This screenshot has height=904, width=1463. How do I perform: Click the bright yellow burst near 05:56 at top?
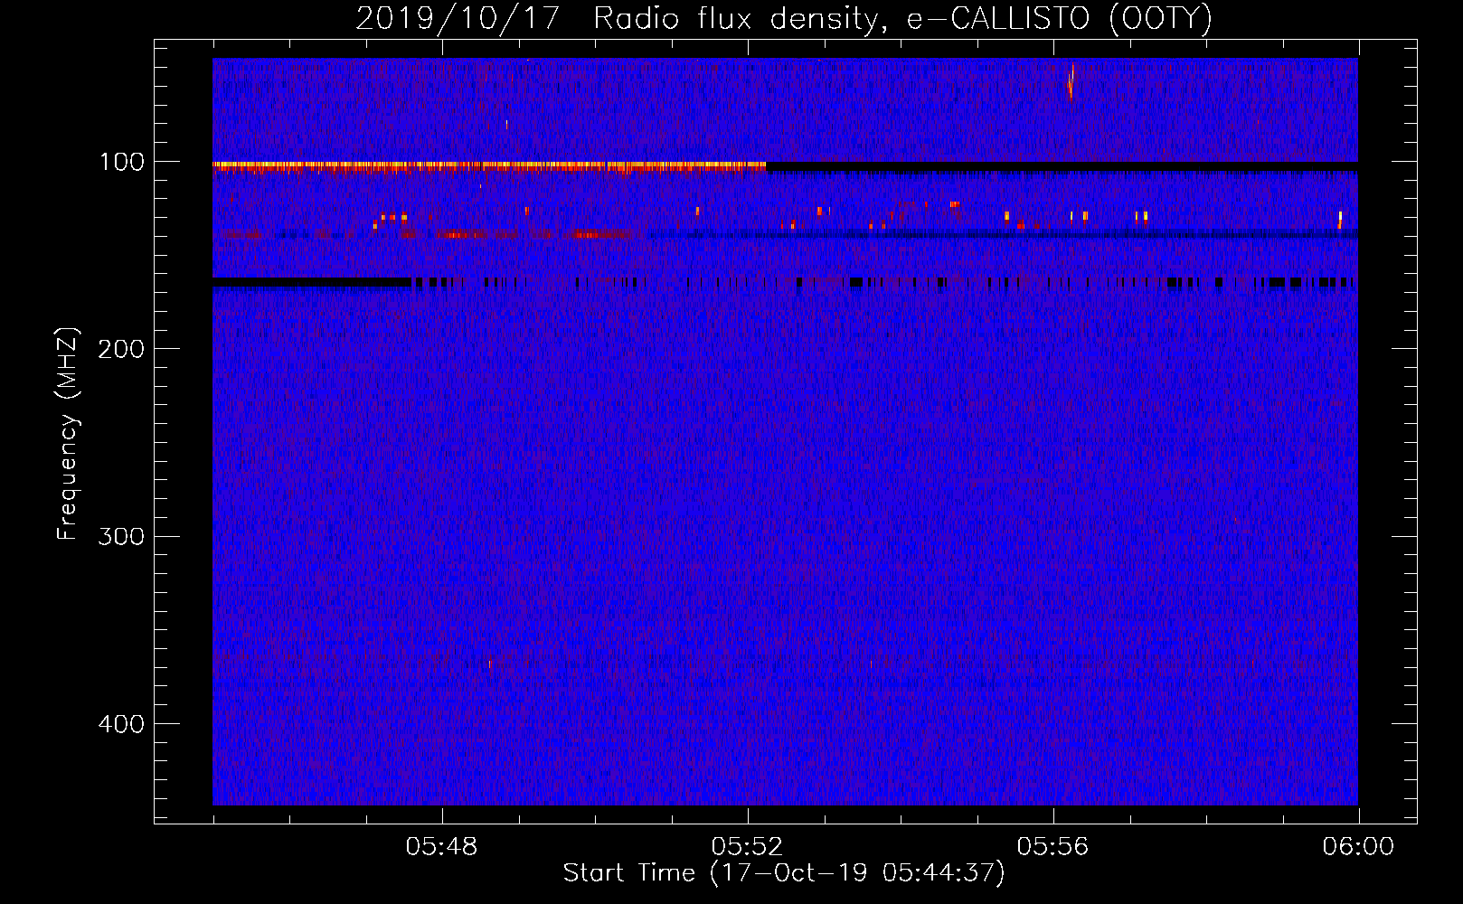(x=1071, y=81)
